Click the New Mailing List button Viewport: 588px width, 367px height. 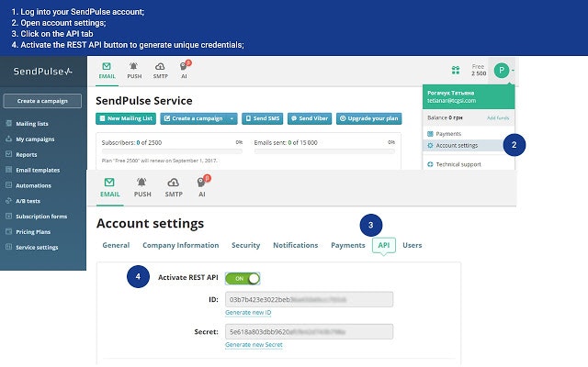(x=126, y=118)
